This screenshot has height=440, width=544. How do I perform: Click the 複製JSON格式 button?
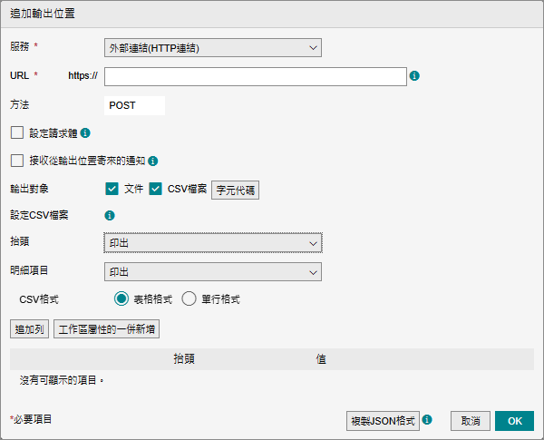pyautogui.click(x=383, y=421)
